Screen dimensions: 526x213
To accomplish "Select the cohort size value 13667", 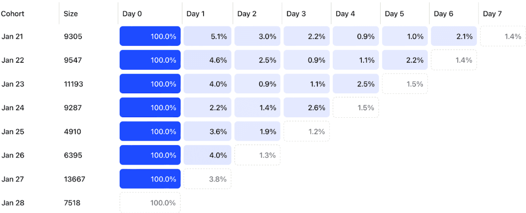I will (x=74, y=179).
